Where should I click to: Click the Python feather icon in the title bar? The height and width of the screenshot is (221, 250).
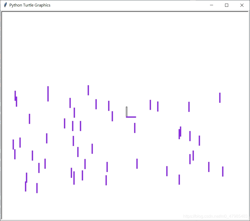pos(5,5)
